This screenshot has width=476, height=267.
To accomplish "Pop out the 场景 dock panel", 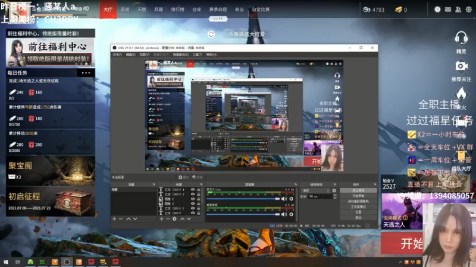I will tap(154, 185).
